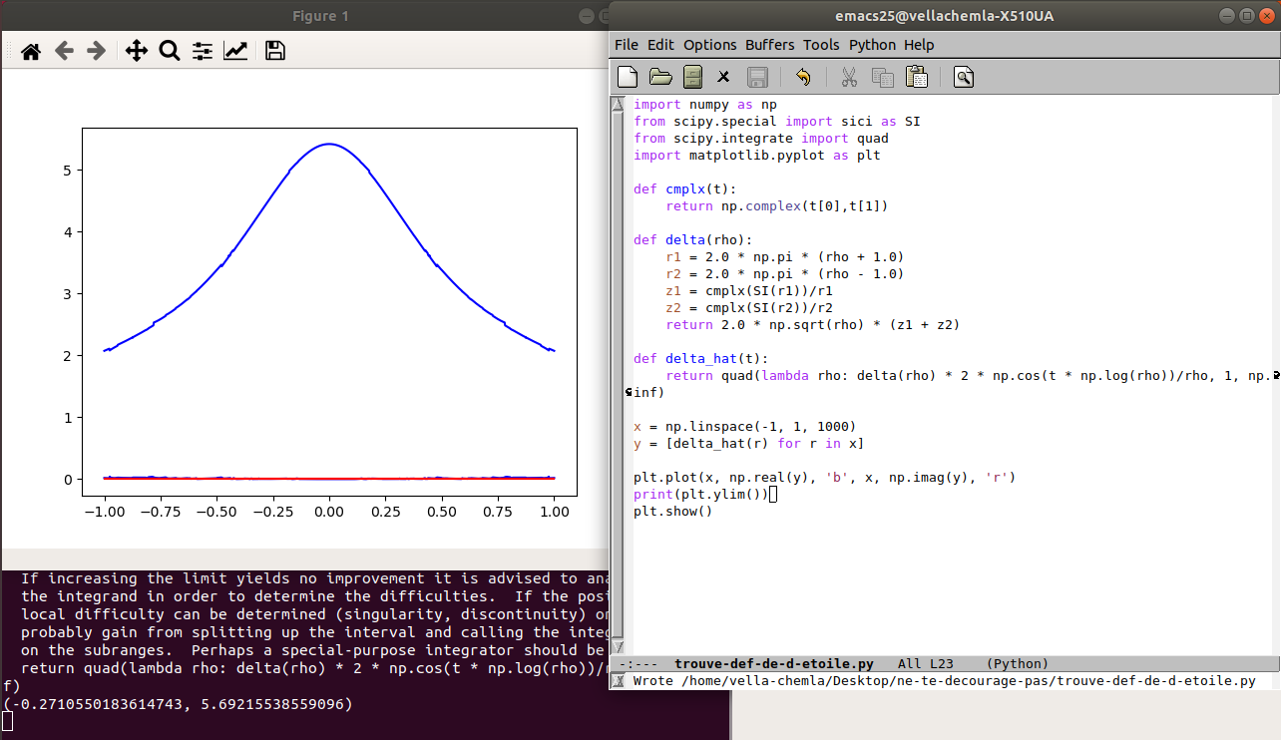Open the Python menu in Emacs
The width and height of the screenshot is (1281, 740).
(x=872, y=45)
